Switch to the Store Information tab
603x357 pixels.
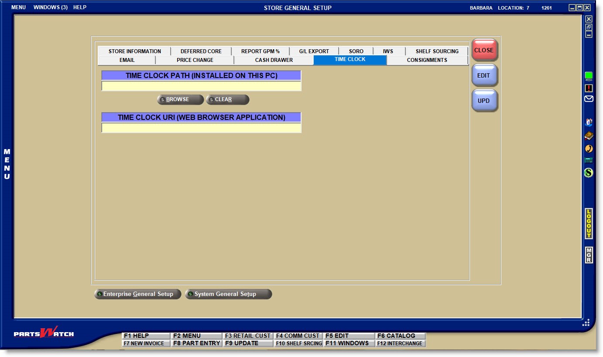[134, 51]
